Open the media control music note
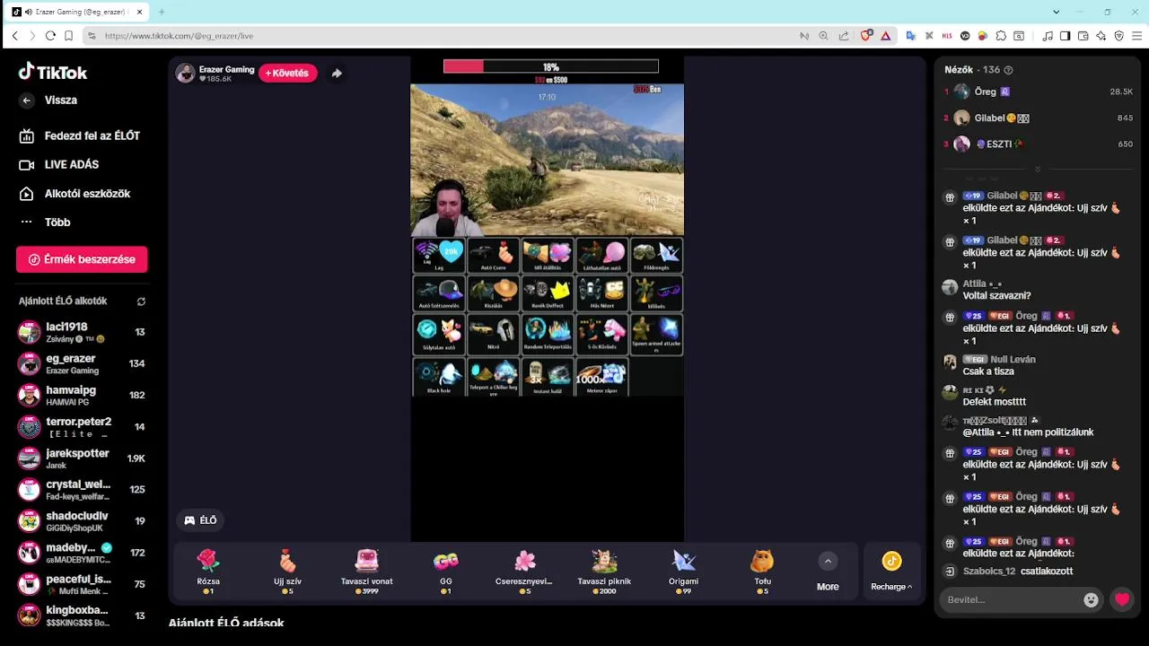 (1048, 36)
